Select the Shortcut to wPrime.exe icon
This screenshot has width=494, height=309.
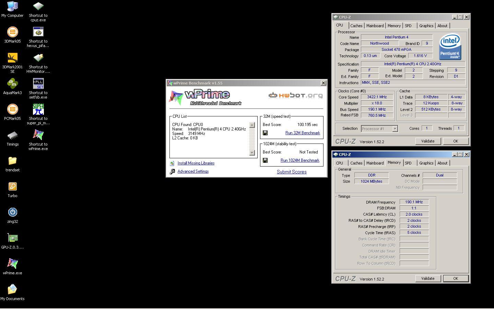[x=38, y=140]
